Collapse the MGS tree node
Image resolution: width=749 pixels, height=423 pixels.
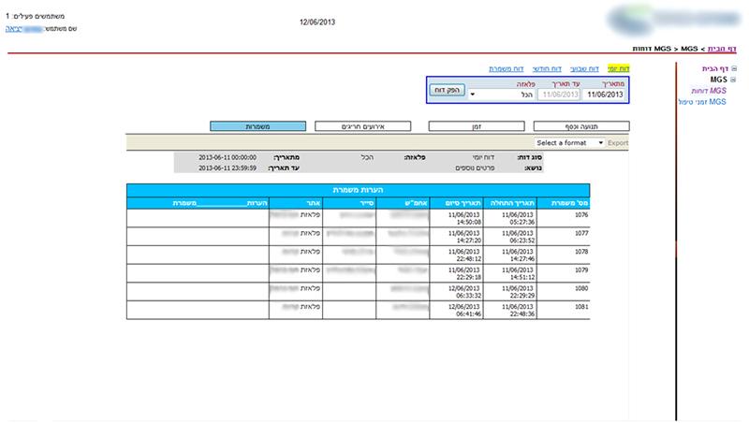733,80
